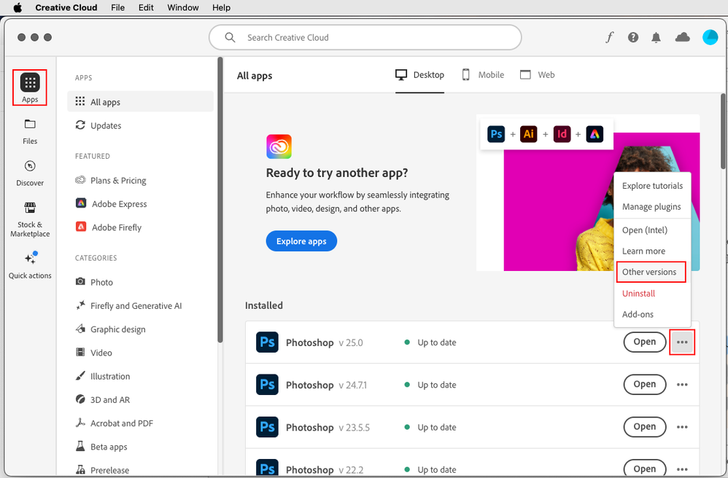Open Photoshop v 24.7.1
Viewport: 728px width, 478px height.
(x=644, y=384)
